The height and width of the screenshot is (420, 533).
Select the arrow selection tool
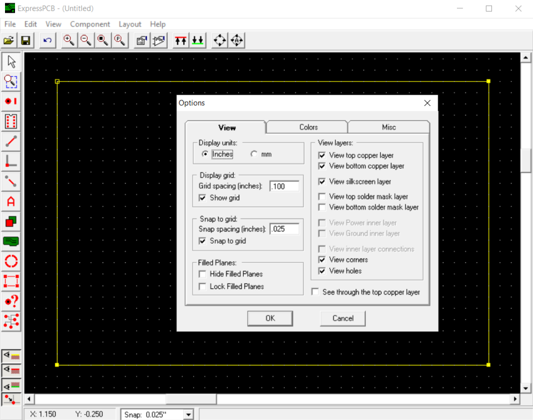point(10,61)
